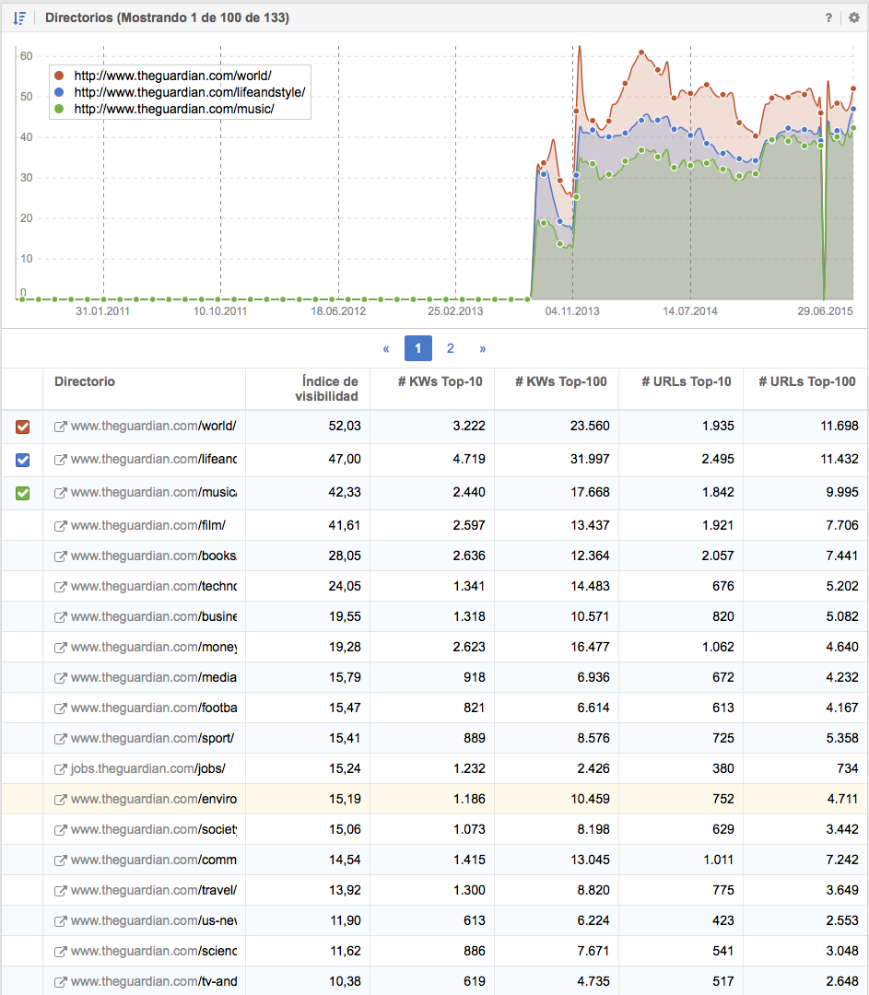Uncheck the red /world/ directory checkbox
The image size is (869, 995).
[x=23, y=427]
